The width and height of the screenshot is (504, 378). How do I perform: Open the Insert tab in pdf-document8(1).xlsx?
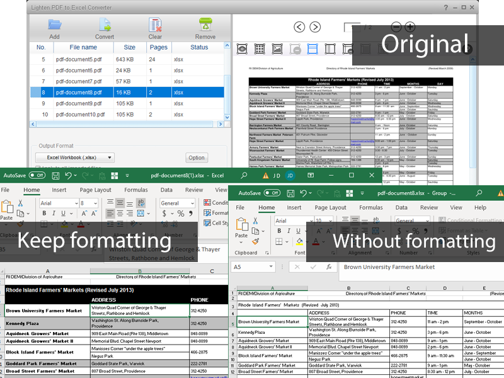pos(59,190)
